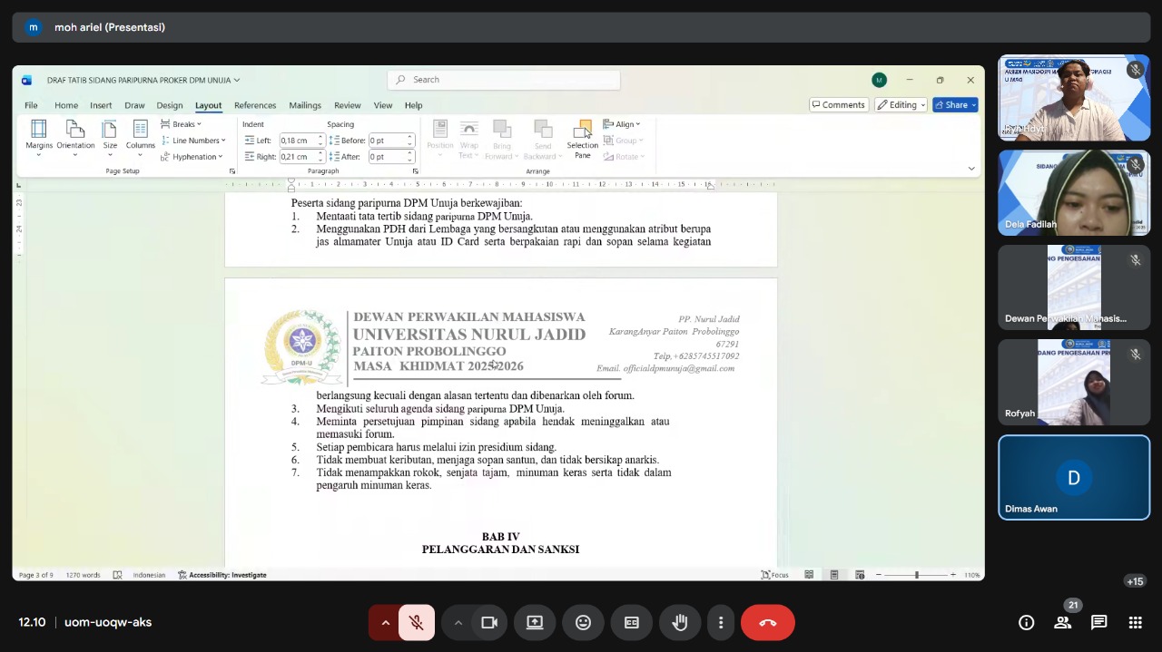Show the +15 more participants badge
1162x652 pixels.
tap(1135, 581)
